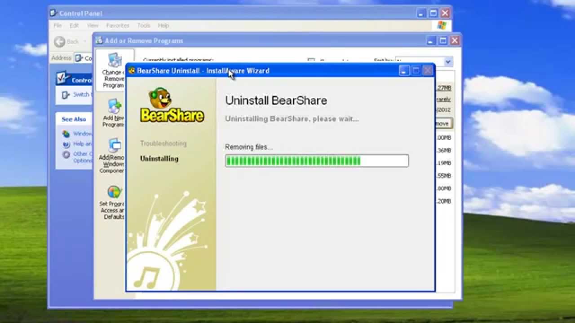
Task: Click the Windows flag logo in Control Panel
Action: [442, 26]
